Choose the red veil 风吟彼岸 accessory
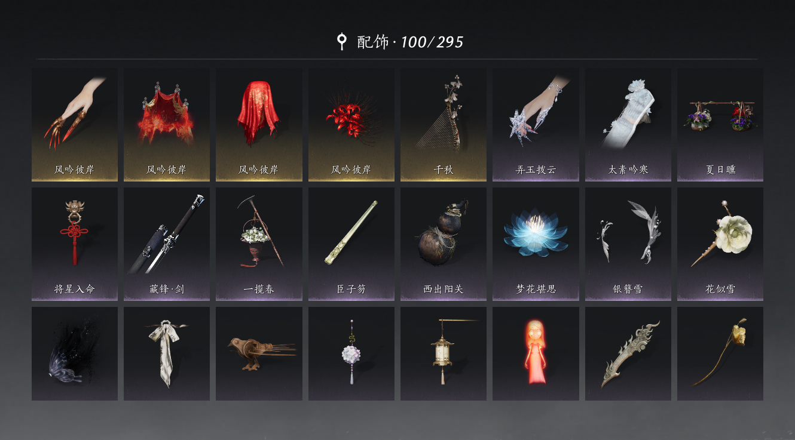 [x=259, y=124]
